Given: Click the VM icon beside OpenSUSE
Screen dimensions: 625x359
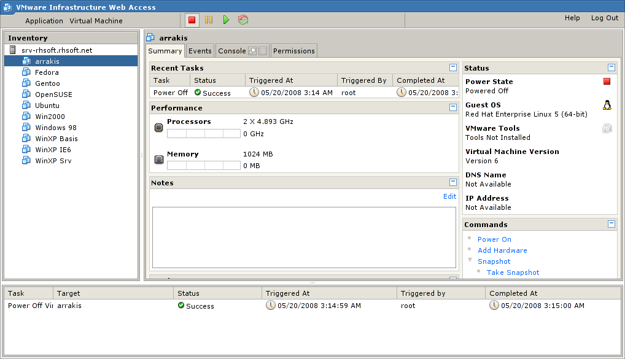Looking at the screenshot, I should [x=26, y=94].
